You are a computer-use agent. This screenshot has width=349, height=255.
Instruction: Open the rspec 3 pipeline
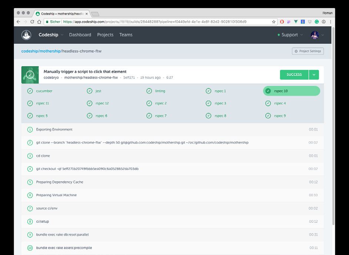(x=216, y=103)
